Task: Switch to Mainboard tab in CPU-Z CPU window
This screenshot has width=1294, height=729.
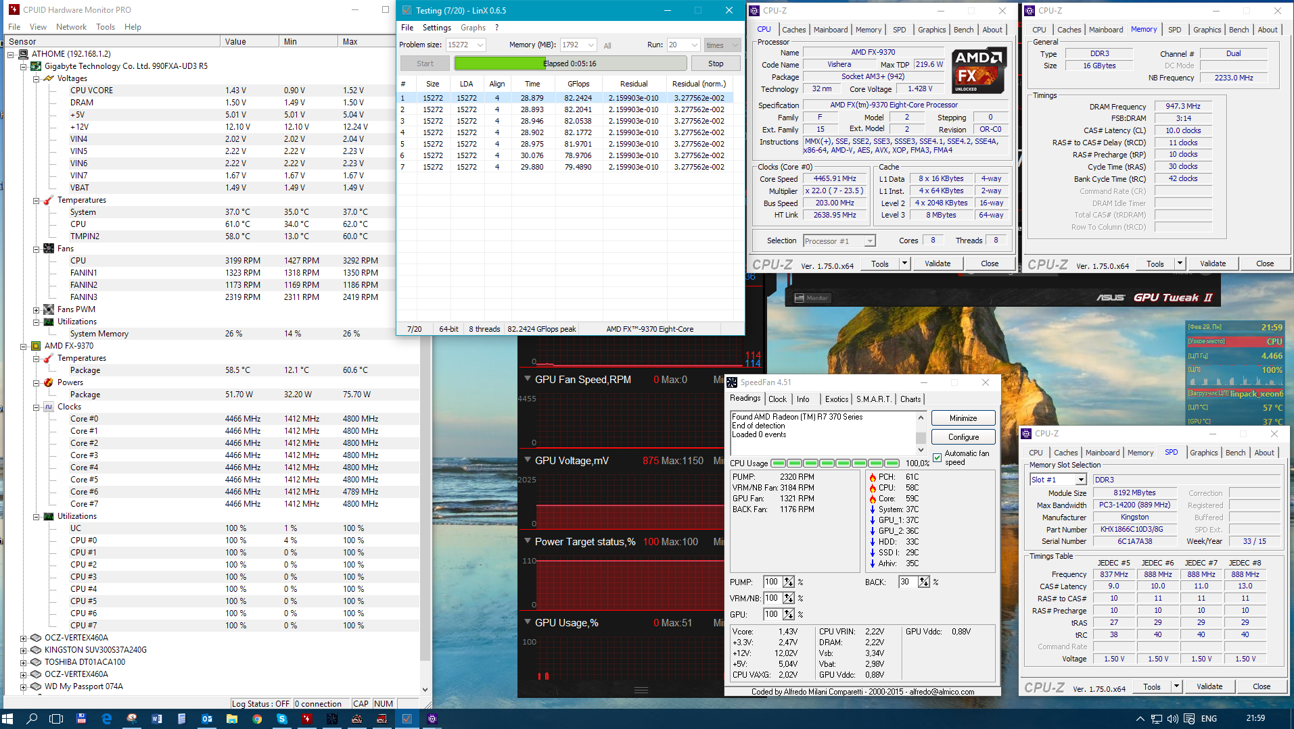Action: tap(831, 30)
